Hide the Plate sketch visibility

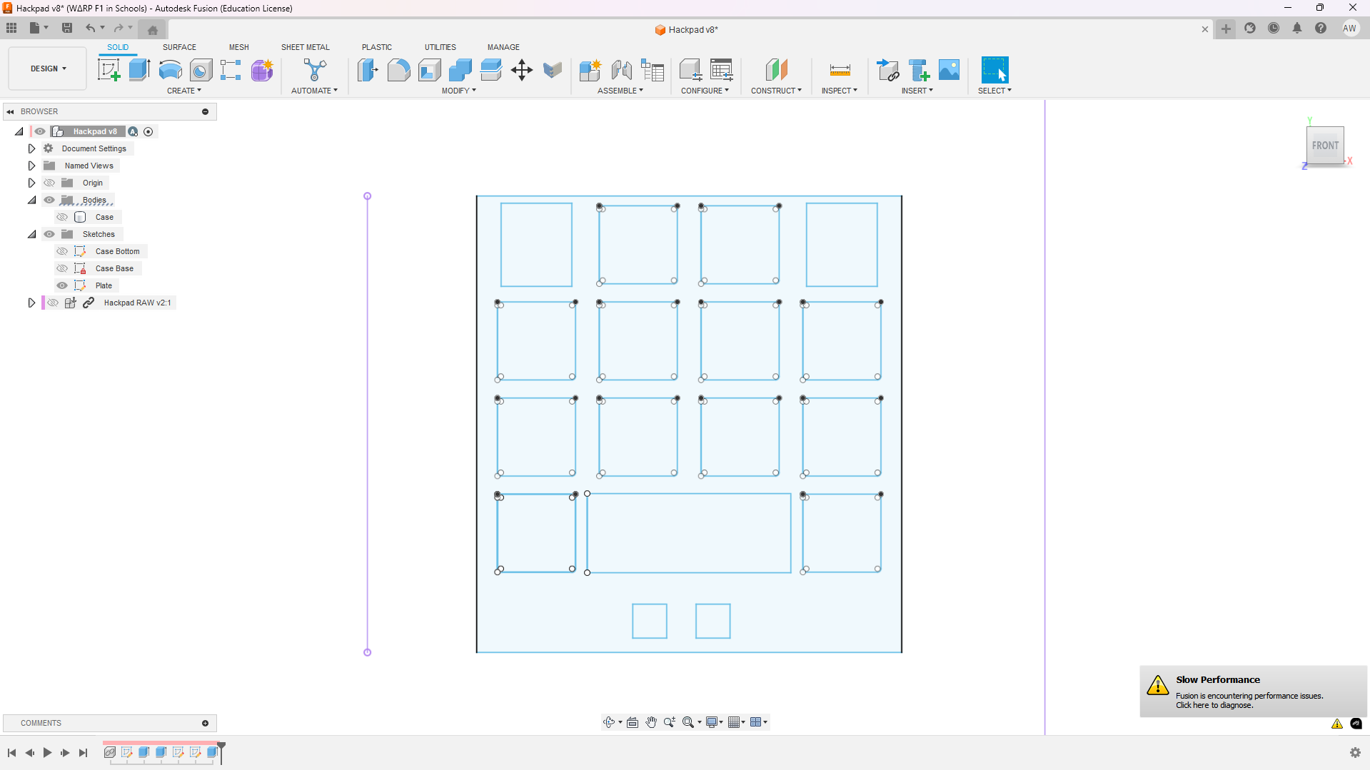coord(62,285)
